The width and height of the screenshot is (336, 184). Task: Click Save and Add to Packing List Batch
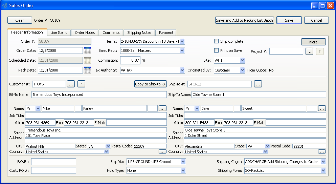(244, 20)
